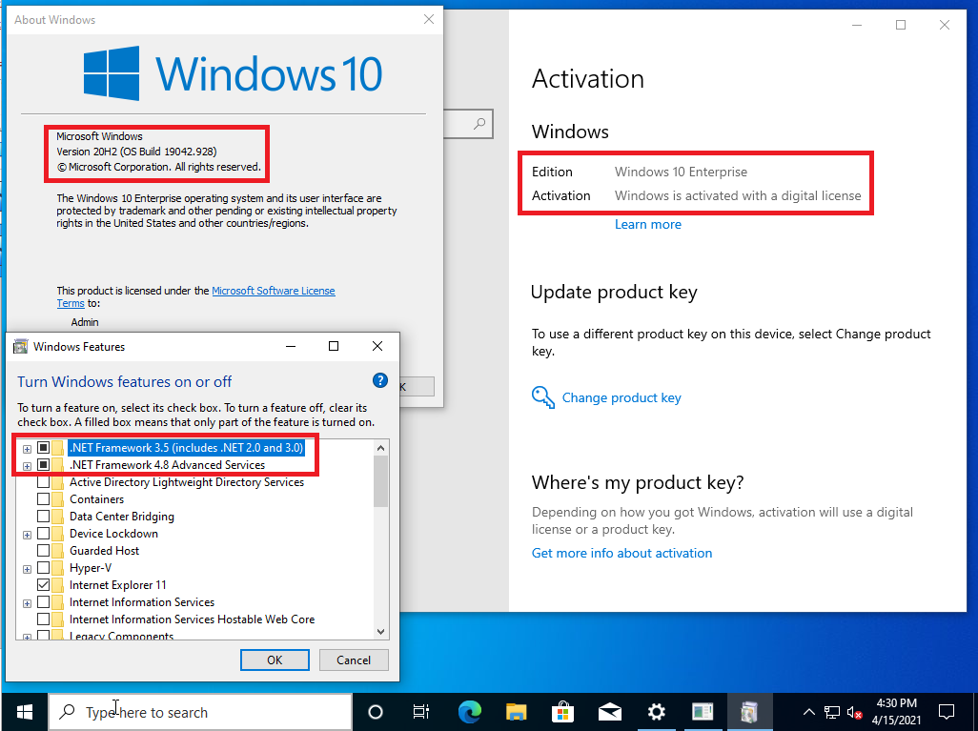Select the Device Lockdown feature label

(113, 534)
